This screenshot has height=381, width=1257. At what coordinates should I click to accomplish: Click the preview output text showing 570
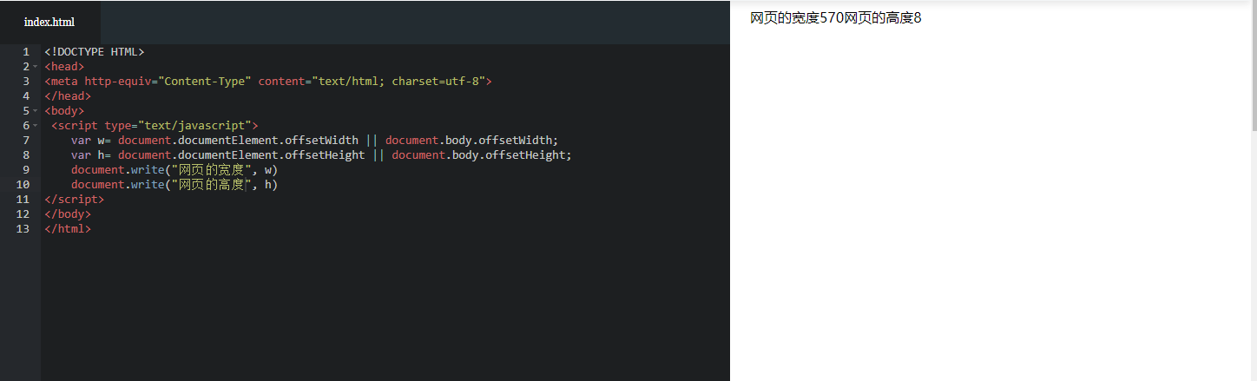[x=835, y=18]
